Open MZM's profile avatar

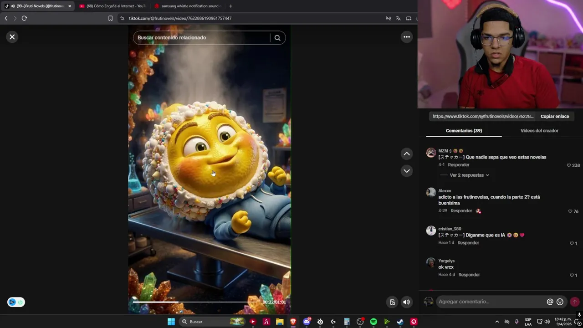tap(431, 153)
